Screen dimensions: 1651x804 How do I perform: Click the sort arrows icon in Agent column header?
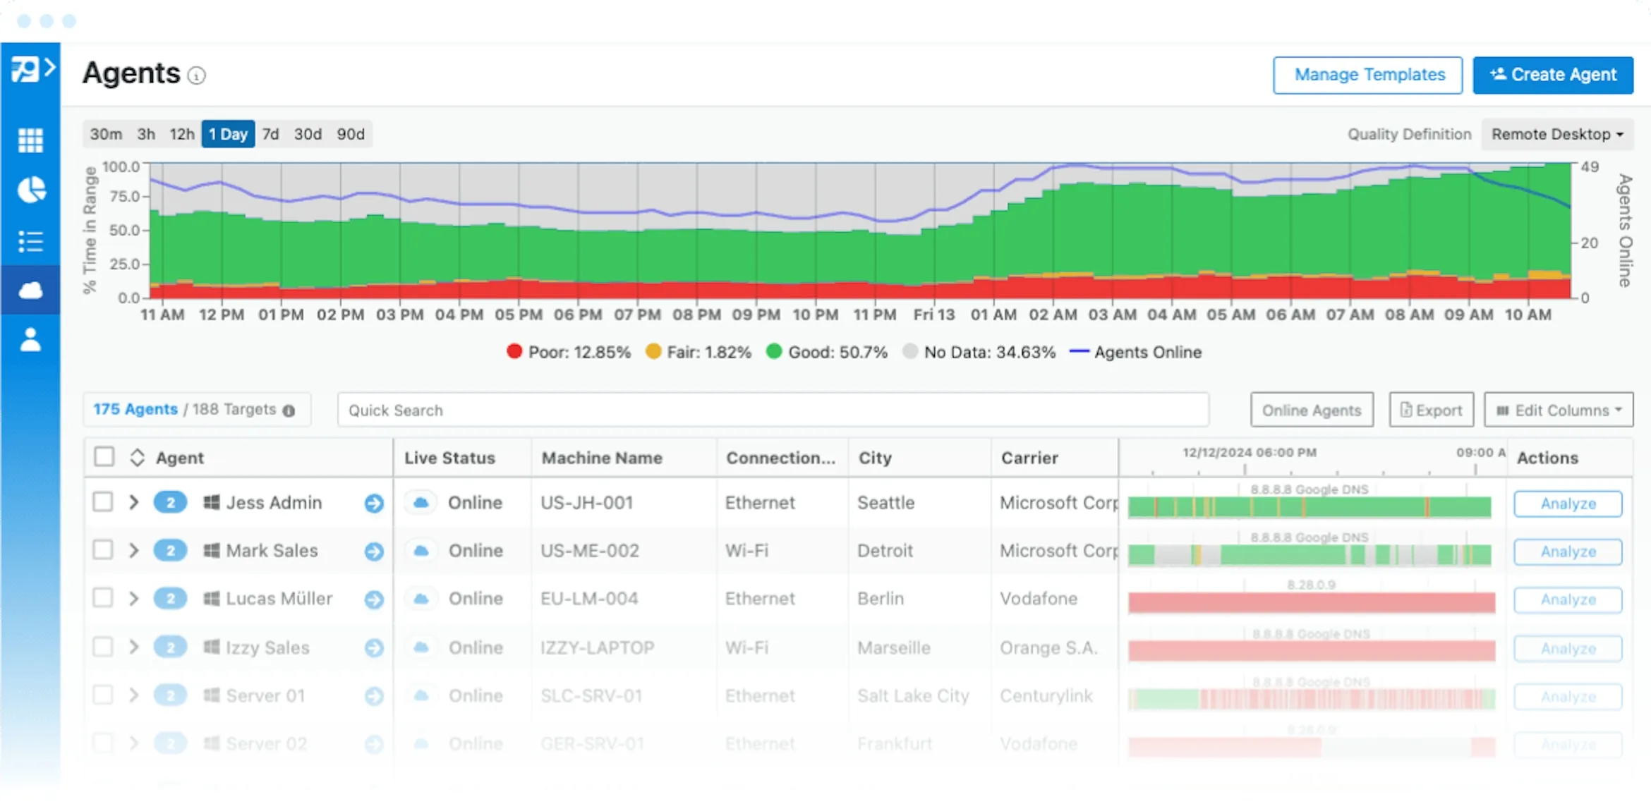[137, 457]
